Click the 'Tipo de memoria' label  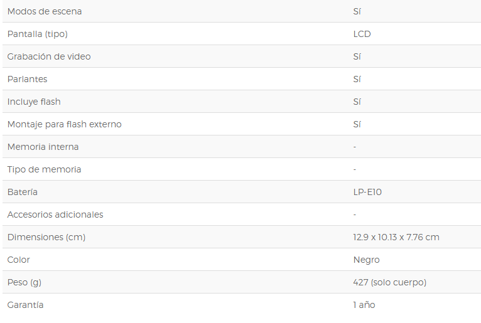(x=44, y=169)
